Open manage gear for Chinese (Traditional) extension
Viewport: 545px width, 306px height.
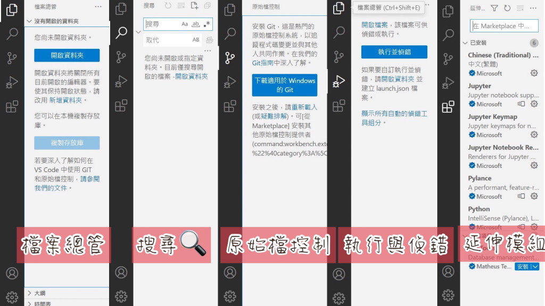click(534, 73)
